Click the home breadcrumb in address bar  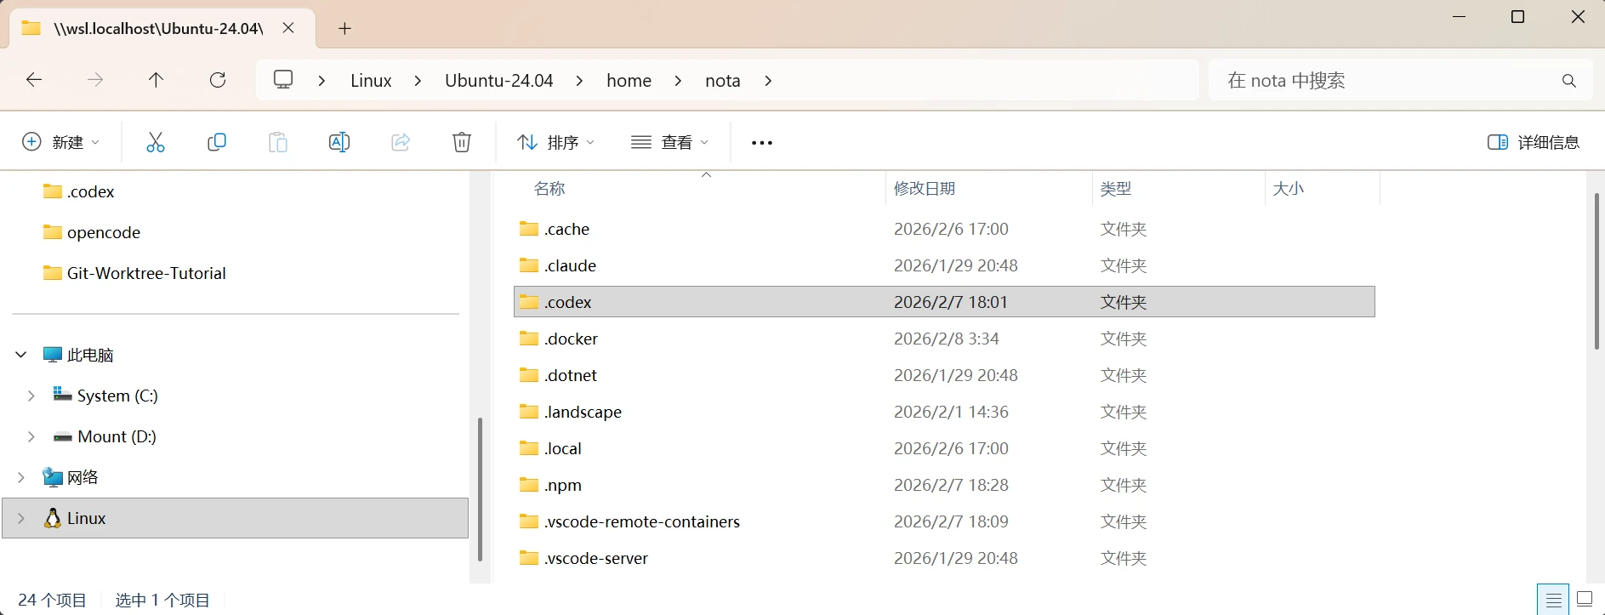629,80
